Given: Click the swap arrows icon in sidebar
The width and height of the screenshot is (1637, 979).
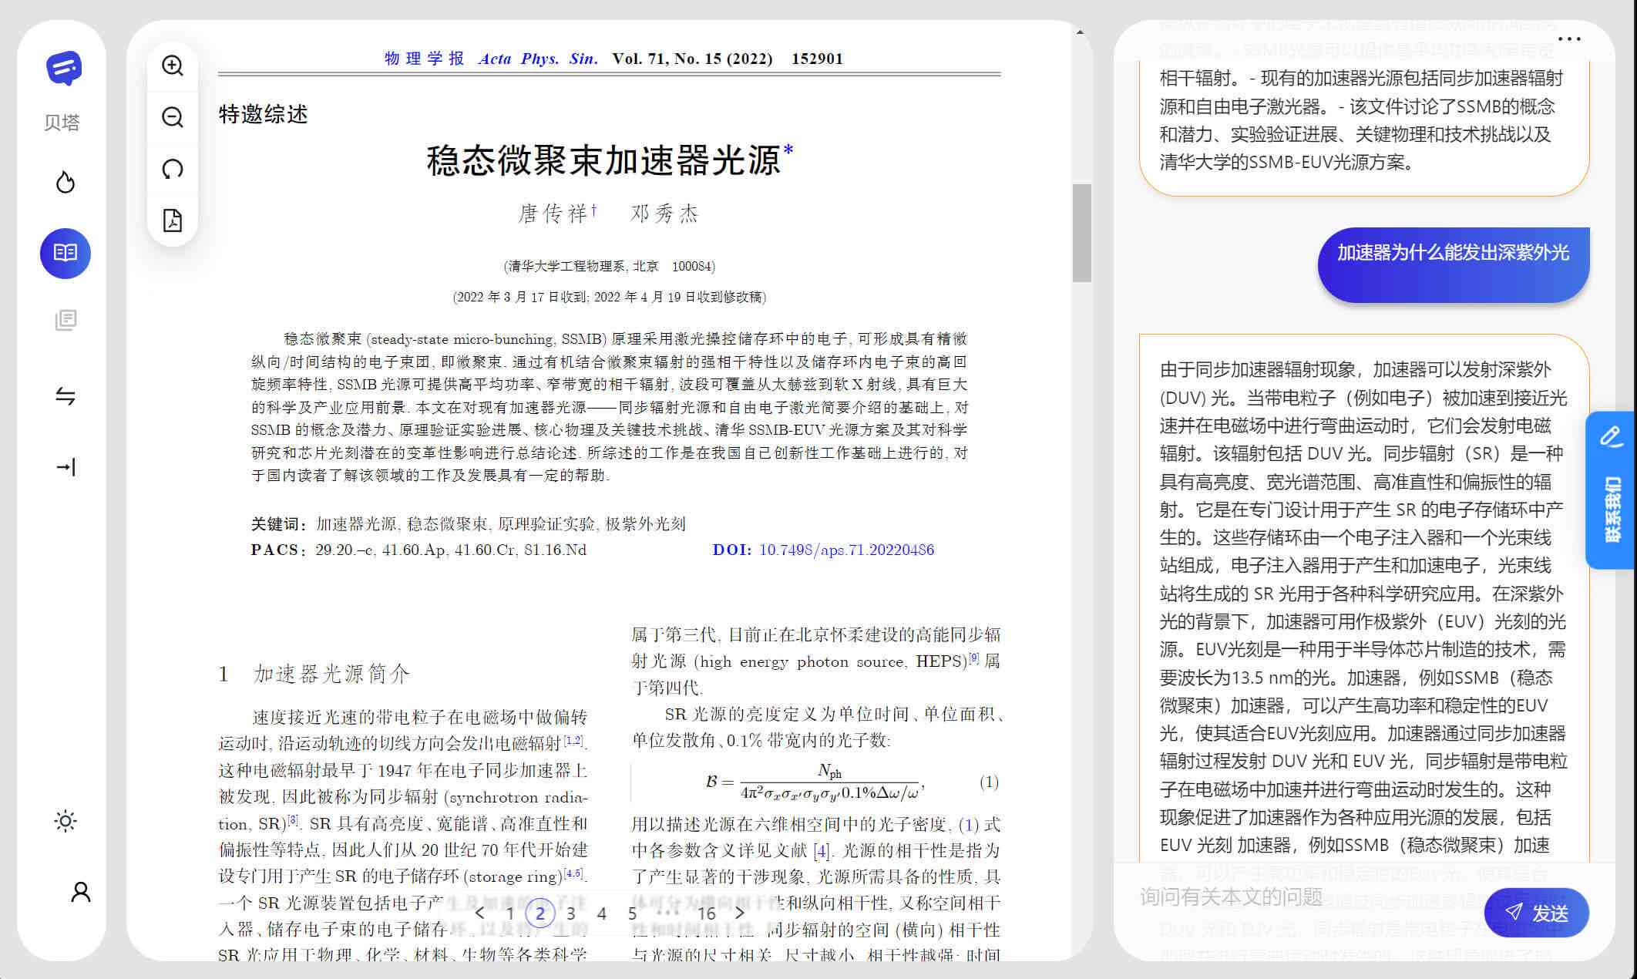Looking at the screenshot, I should click(66, 395).
